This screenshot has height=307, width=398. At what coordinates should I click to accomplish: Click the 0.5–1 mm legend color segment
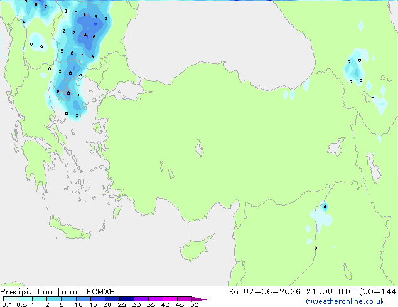pyautogui.click(x=25, y=299)
